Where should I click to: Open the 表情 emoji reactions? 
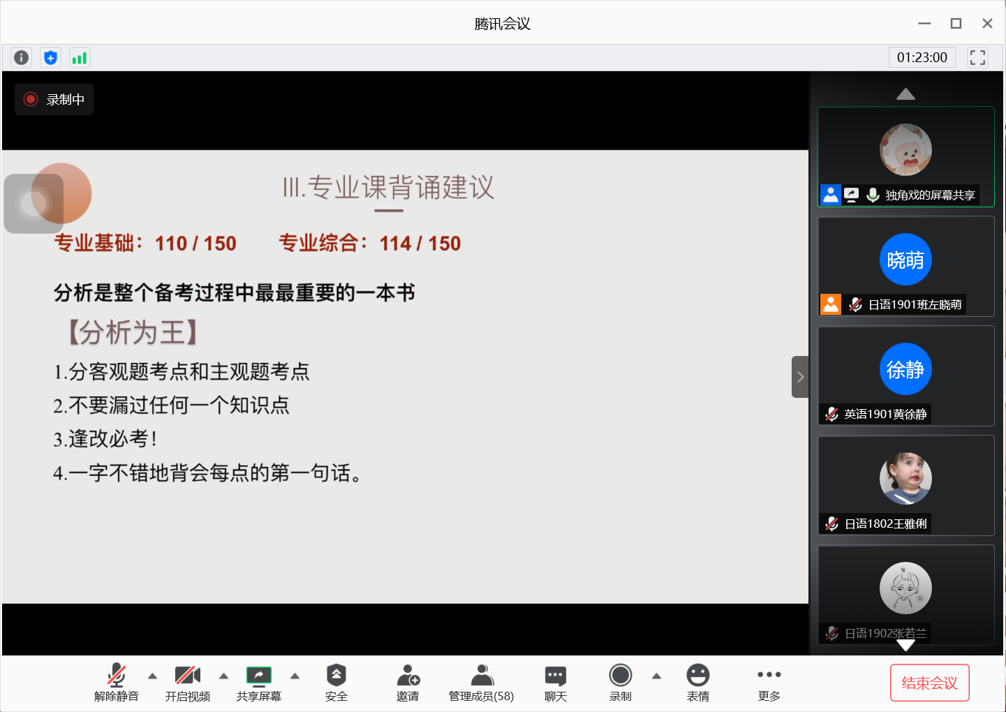pyautogui.click(x=697, y=682)
